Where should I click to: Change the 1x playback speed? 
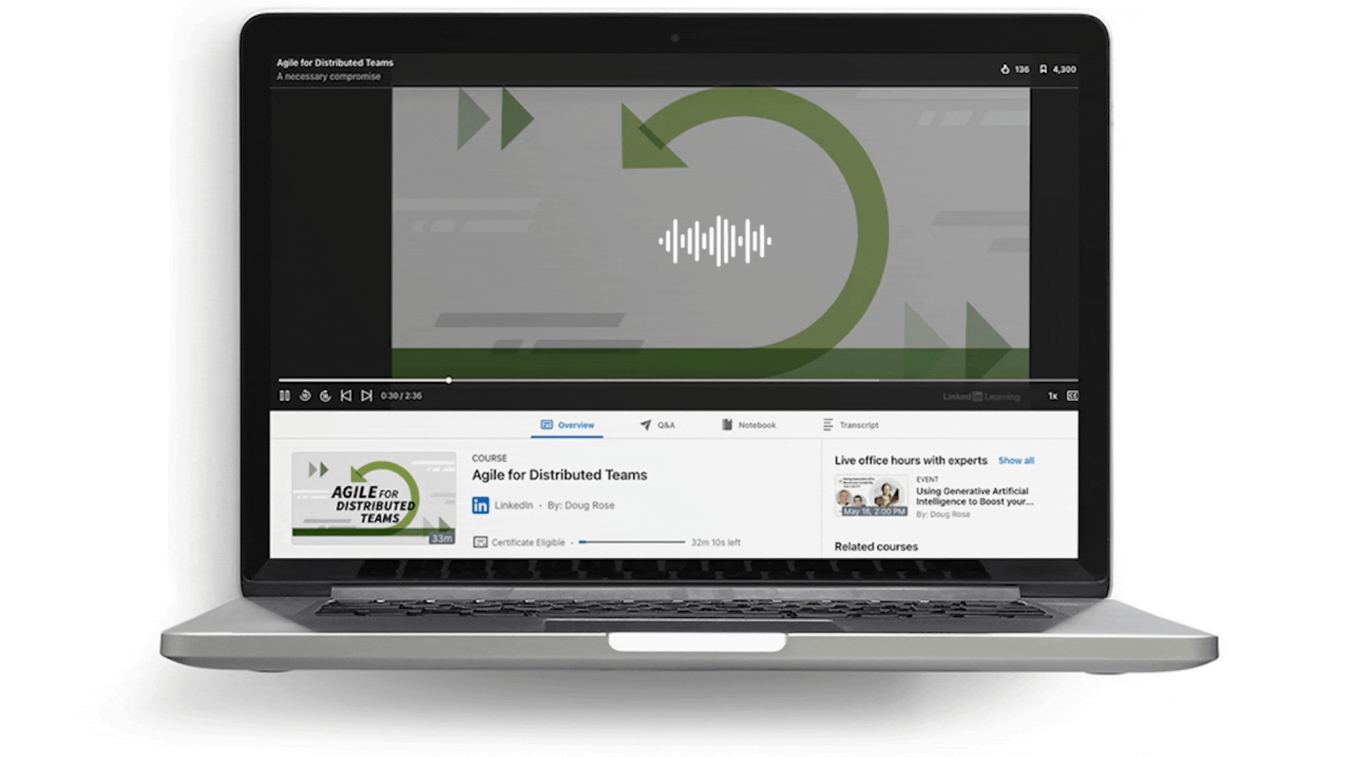(1052, 396)
